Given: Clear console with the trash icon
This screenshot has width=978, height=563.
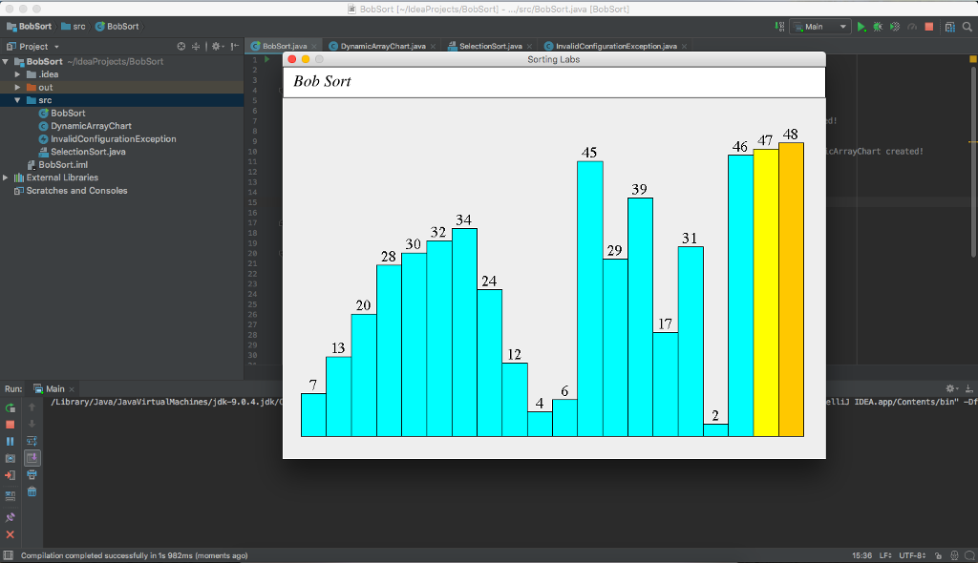Looking at the screenshot, I should pyautogui.click(x=32, y=491).
